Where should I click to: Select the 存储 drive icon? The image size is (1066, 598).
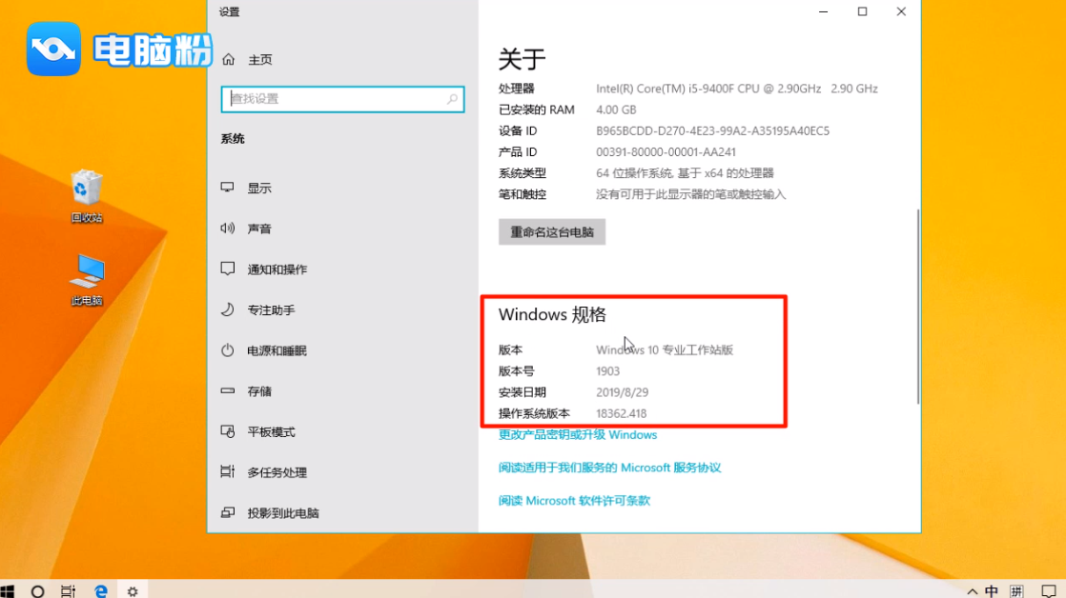[x=228, y=391]
